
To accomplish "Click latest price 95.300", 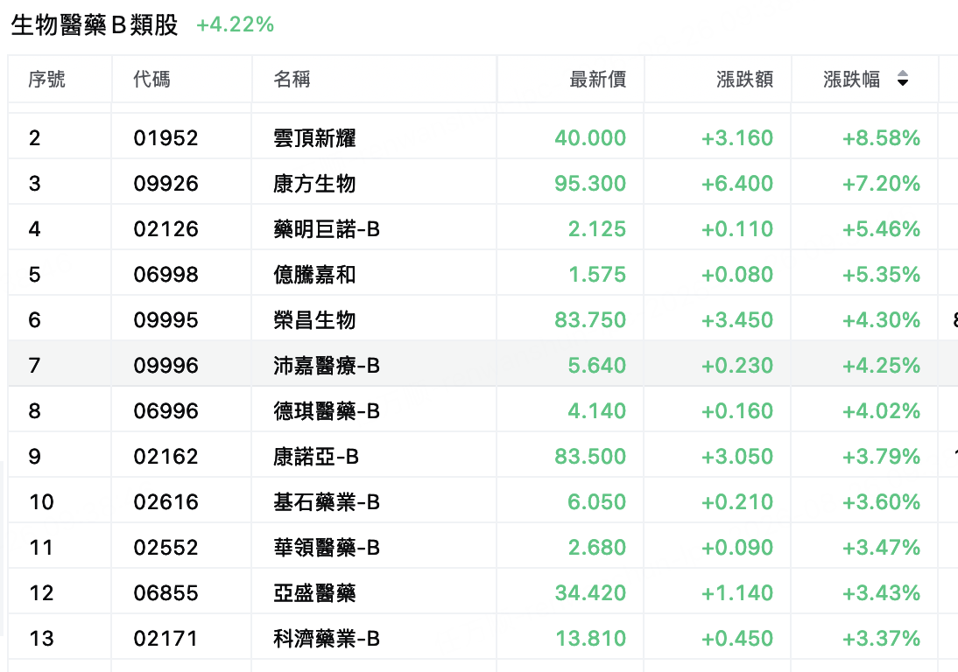I will (590, 183).
